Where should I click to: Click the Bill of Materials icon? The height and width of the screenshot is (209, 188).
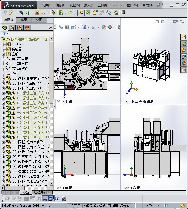tap(88, 13)
